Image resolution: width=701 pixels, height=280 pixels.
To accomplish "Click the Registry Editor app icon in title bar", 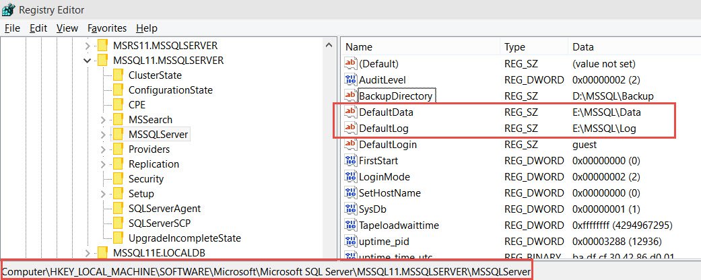I will [9, 9].
